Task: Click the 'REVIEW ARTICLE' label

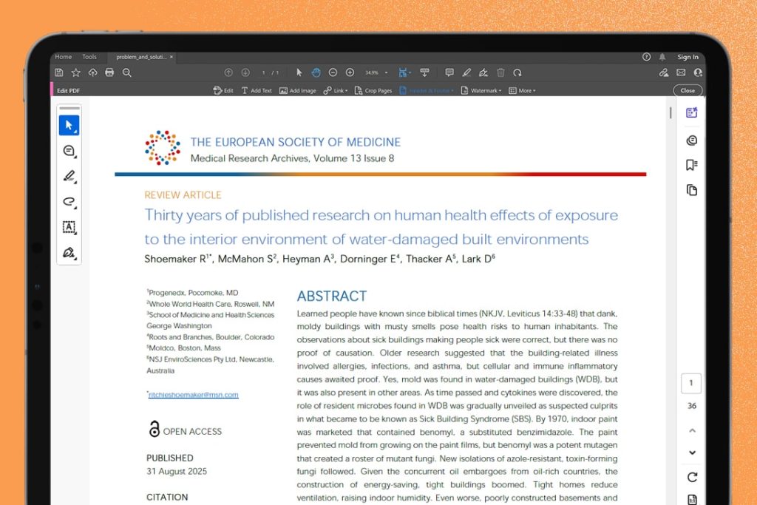Action: tap(183, 195)
